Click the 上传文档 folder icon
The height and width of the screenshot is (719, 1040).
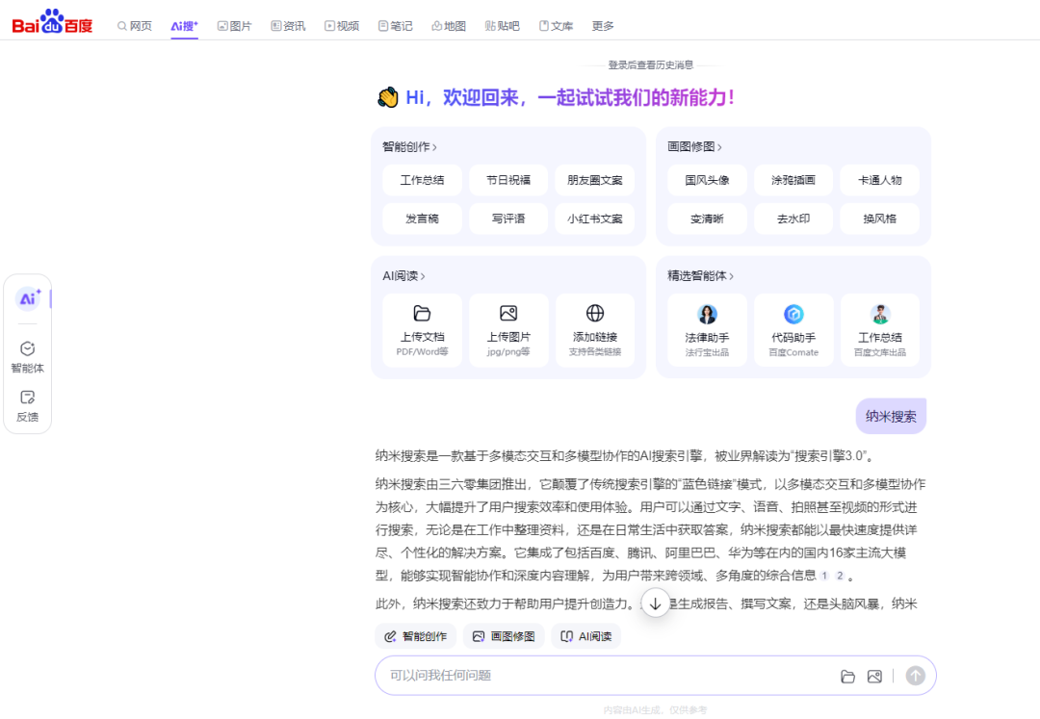(423, 313)
